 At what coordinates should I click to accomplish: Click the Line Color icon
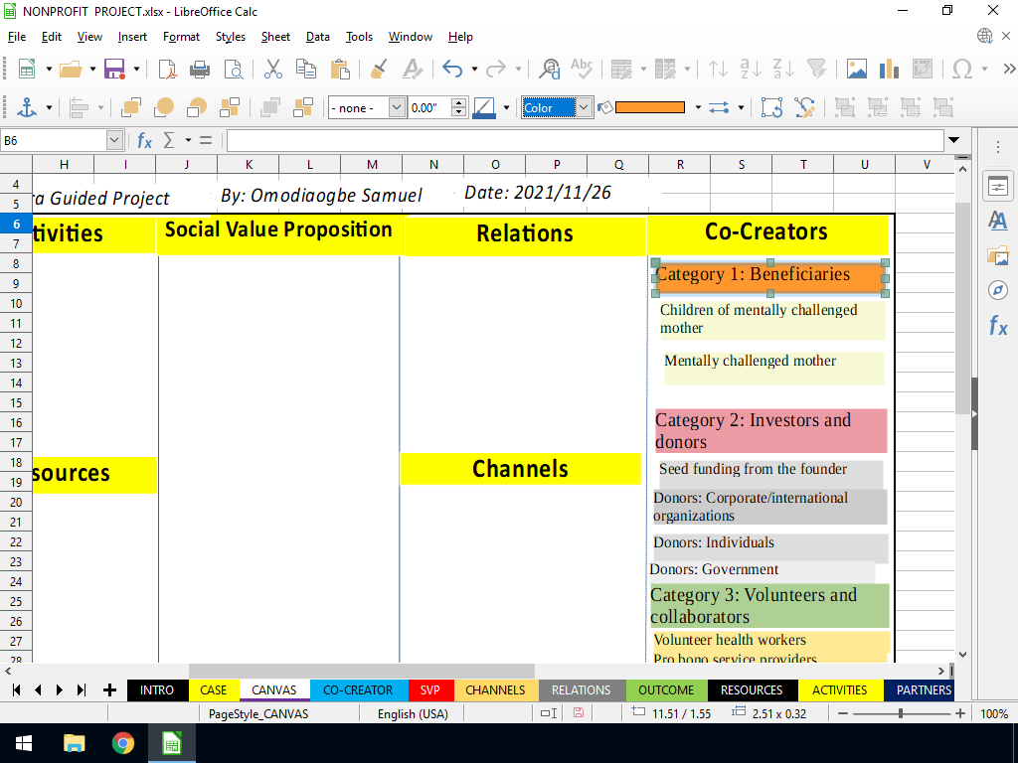(x=484, y=107)
